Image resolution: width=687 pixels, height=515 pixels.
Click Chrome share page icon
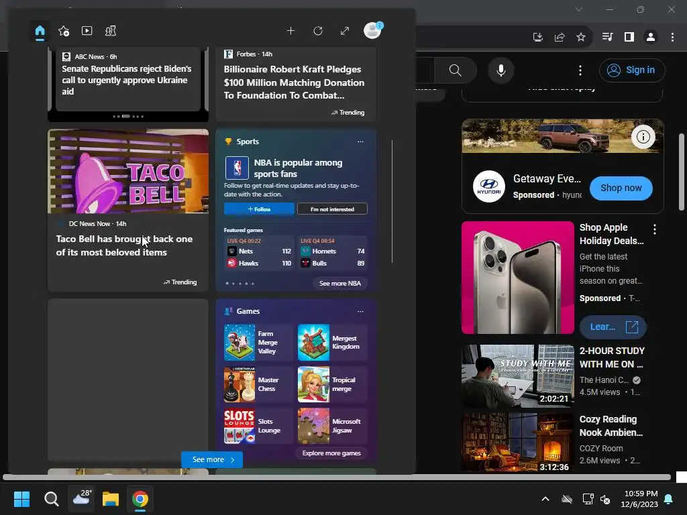click(559, 38)
